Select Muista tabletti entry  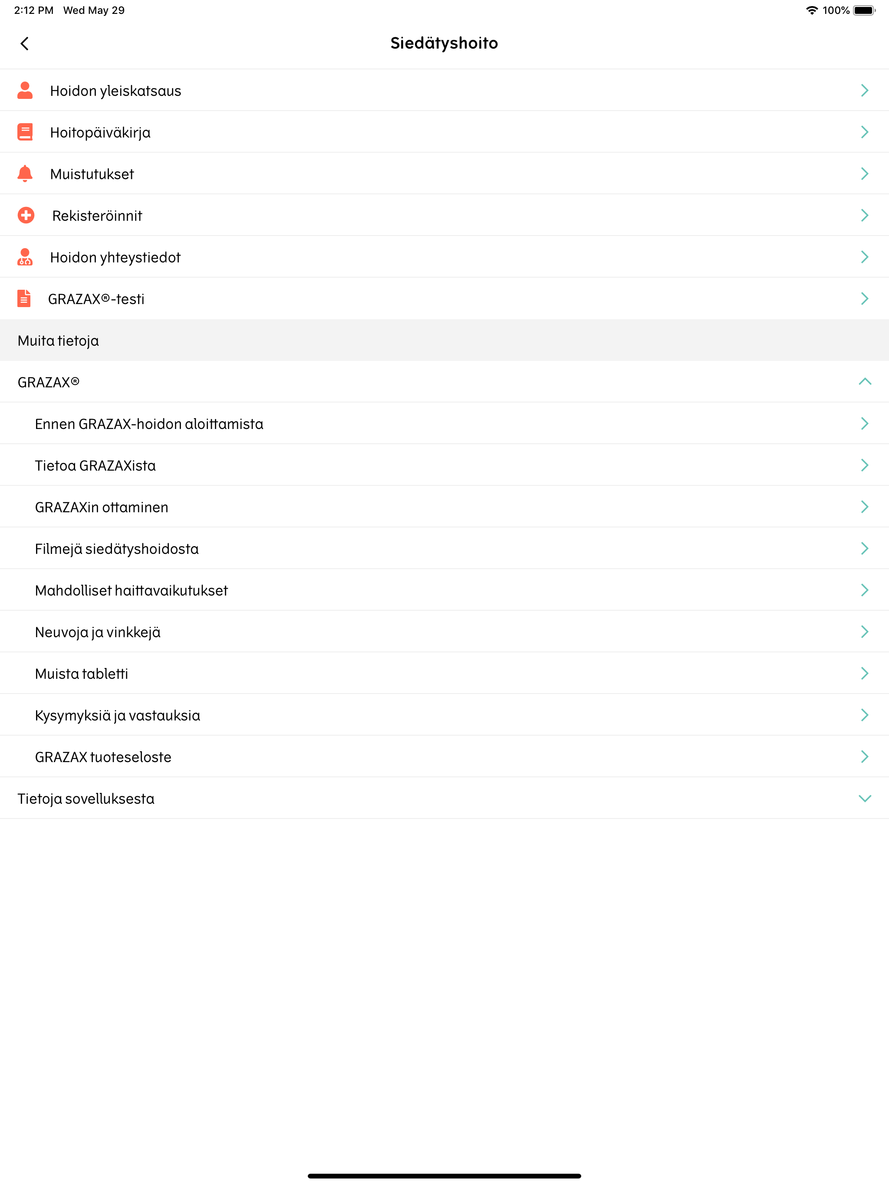(x=444, y=673)
